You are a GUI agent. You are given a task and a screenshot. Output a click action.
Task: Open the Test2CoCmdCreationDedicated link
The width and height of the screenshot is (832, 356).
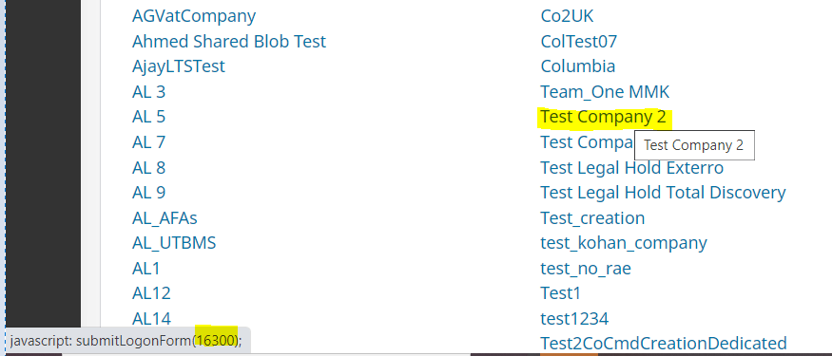[664, 344]
